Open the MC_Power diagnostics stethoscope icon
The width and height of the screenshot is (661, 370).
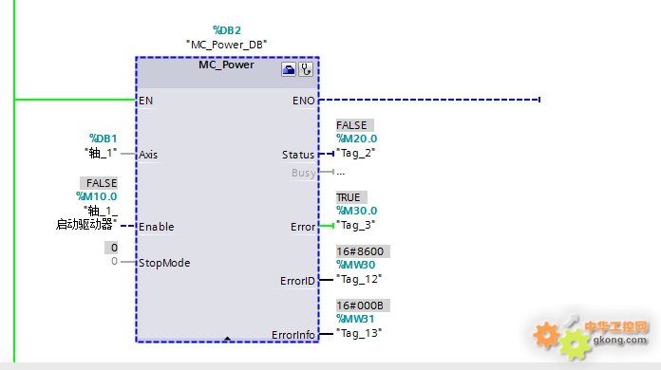pos(306,69)
